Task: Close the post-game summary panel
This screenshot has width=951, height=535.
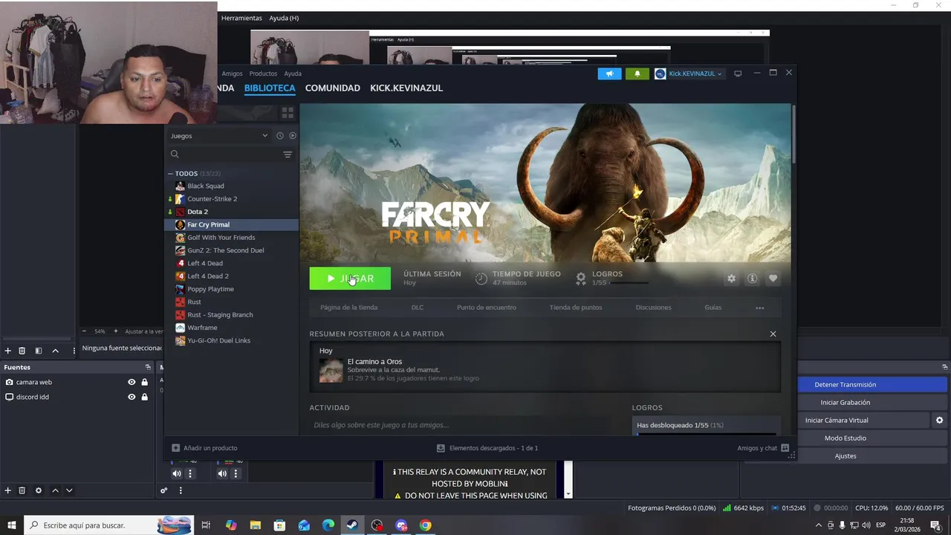Action: (773, 334)
